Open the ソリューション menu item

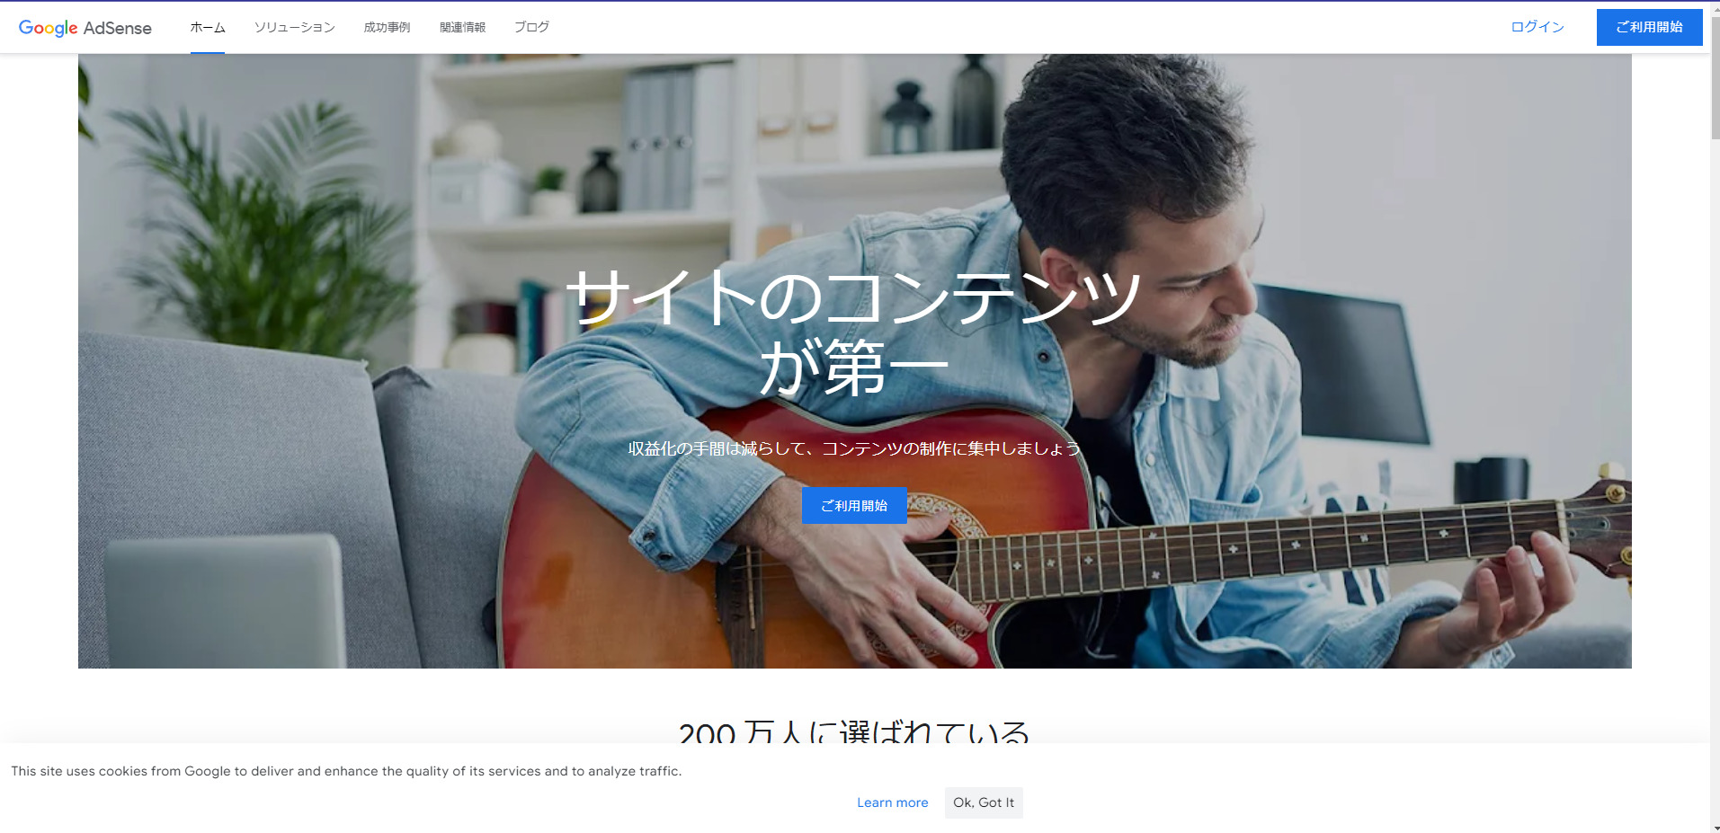tap(294, 28)
